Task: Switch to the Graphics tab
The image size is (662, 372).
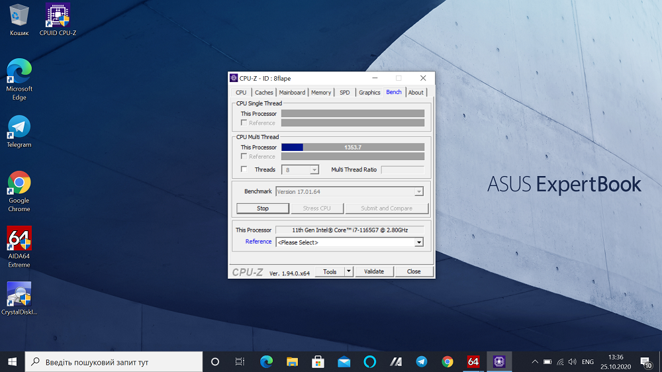Action: pyautogui.click(x=369, y=93)
